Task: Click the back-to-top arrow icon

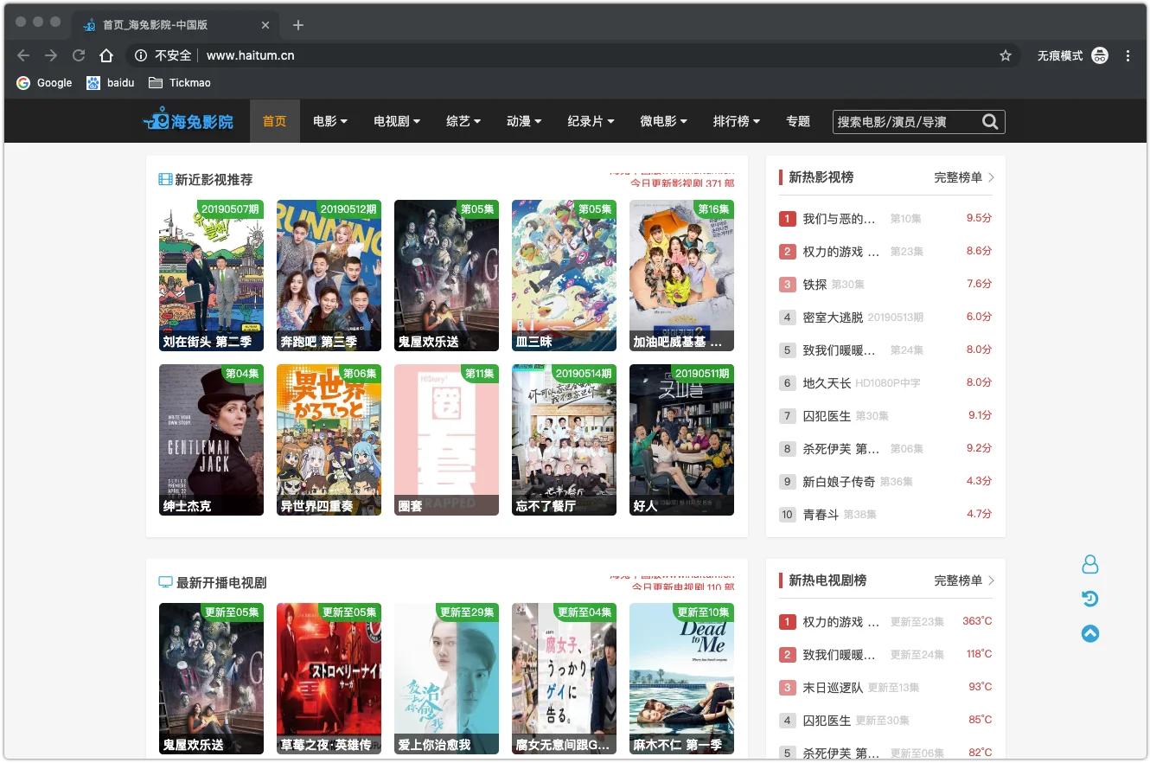Action: click(x=1090, y=633)
